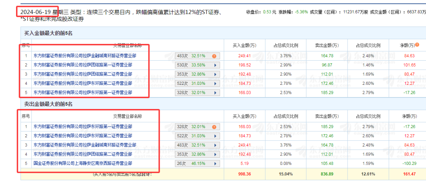Open 拉萨团结路第一证券营业部 link
The width and height of the screenshot is (426, 186).
coord(83,65)
